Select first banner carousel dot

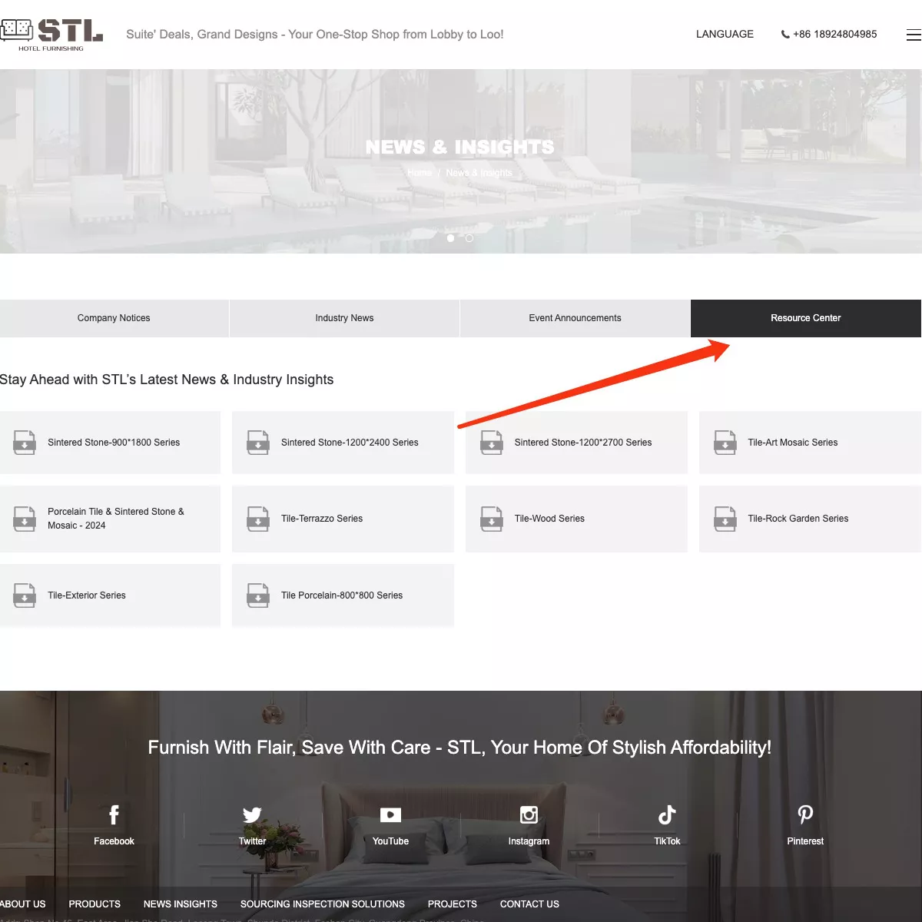(x=450, y=238)
